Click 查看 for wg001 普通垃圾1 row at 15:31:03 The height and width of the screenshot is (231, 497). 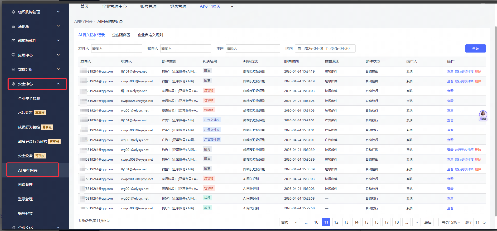coord(450,110)
